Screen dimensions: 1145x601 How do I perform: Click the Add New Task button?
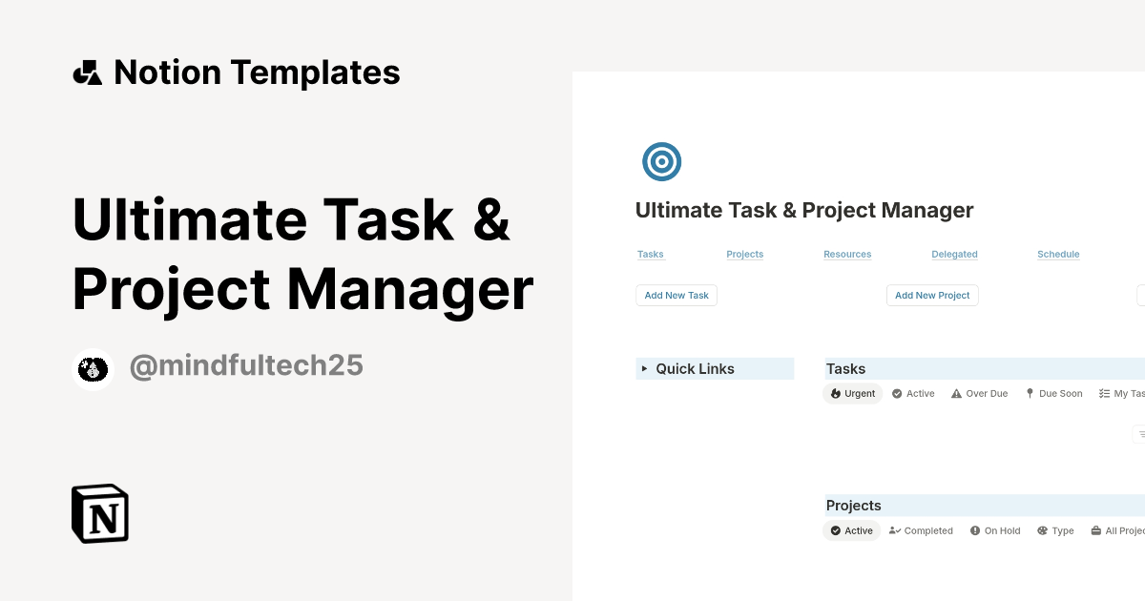[x=677, y=295]
